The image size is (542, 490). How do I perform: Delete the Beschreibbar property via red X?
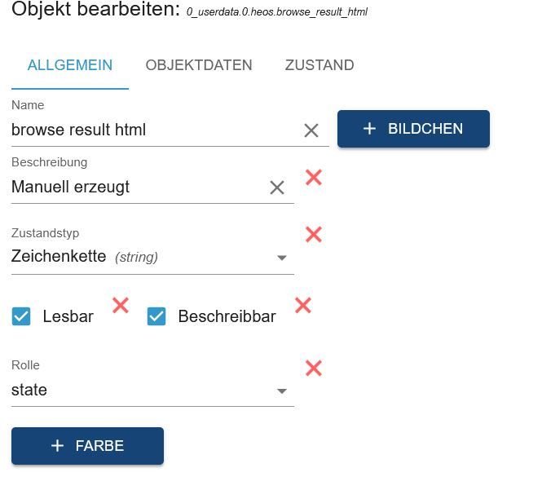pos(303,306)
